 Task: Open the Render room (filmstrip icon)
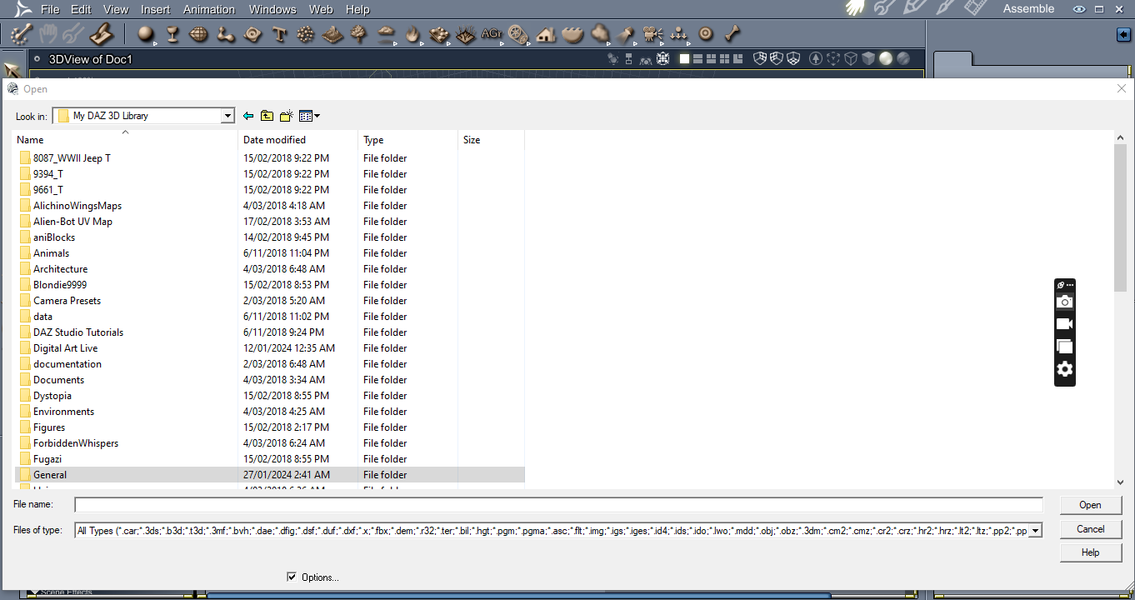[x=975, y=8]
